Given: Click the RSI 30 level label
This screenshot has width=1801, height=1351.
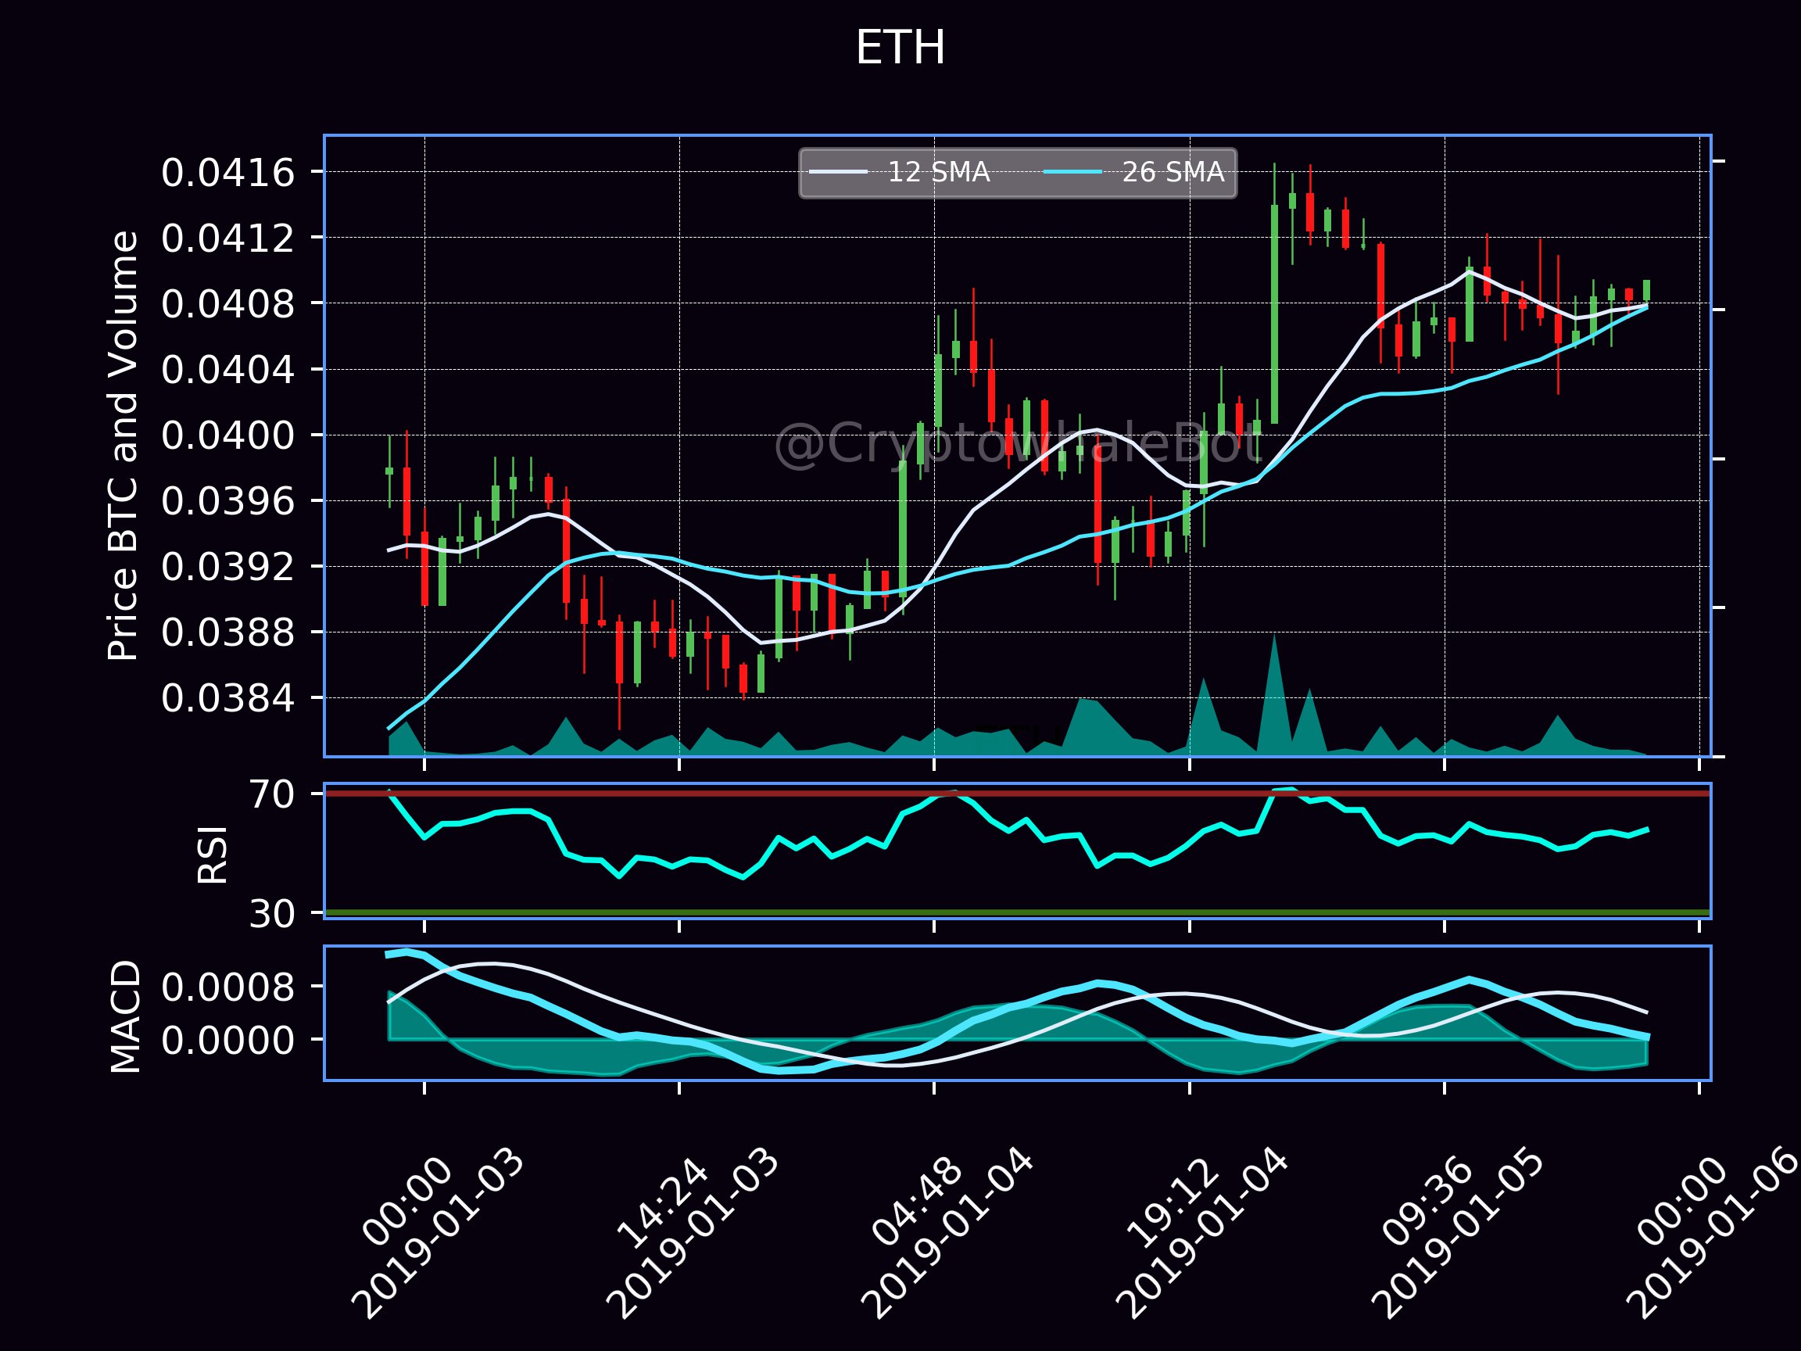Looking at the screenshot, I should coord(271,915).
